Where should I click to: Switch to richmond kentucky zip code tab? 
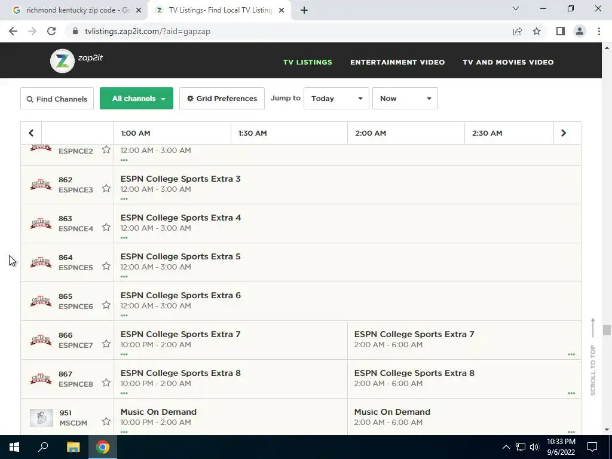point(74,10)
